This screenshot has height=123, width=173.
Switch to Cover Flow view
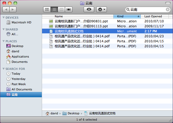point(69,9)
